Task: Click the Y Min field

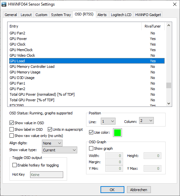Action: click(x=114, y=168)
